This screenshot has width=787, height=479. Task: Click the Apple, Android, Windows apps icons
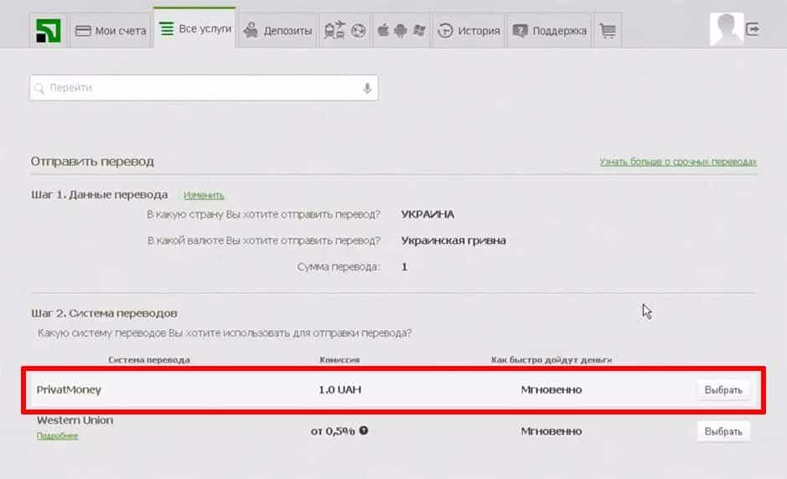click(401, 31)
